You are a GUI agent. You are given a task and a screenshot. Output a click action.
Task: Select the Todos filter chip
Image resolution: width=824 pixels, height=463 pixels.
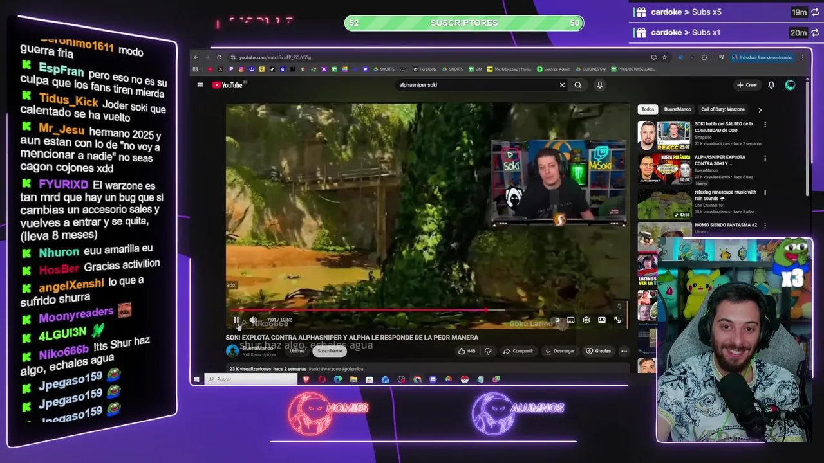click(648, 109)
